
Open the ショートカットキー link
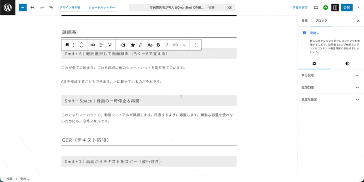pyautogui.click(x=102, y=7)
